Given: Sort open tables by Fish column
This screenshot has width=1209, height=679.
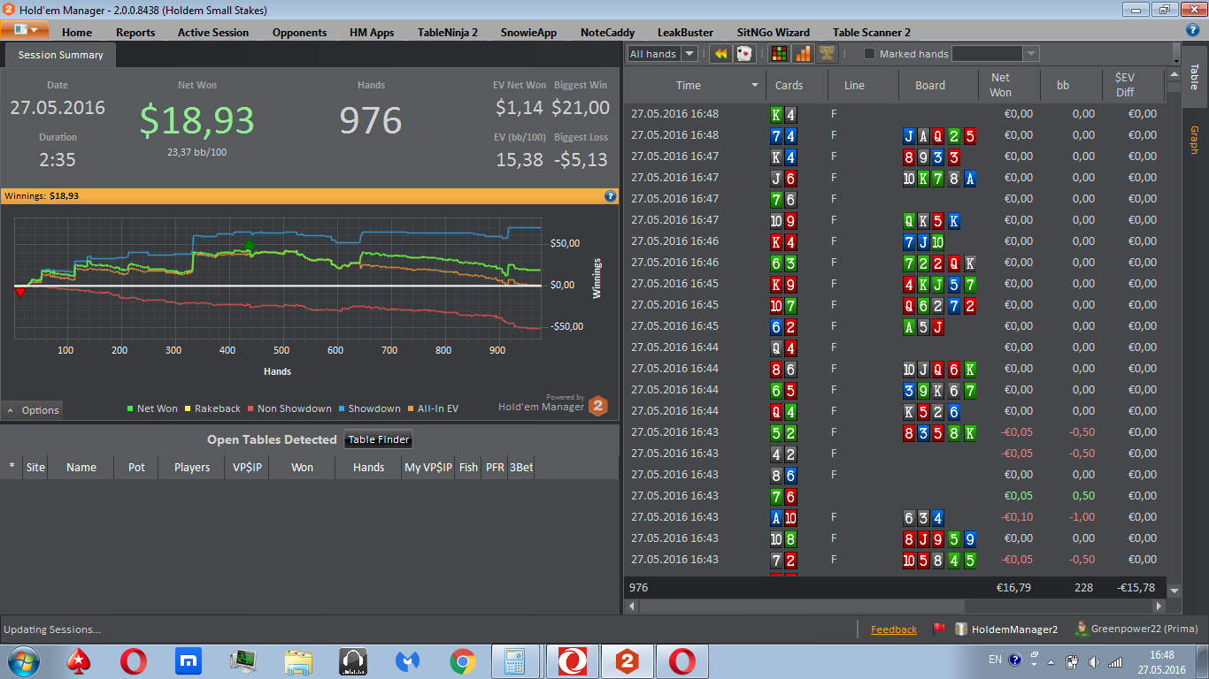Looking at the screenshot, I should pyautogui.click(x=468, y=467).
